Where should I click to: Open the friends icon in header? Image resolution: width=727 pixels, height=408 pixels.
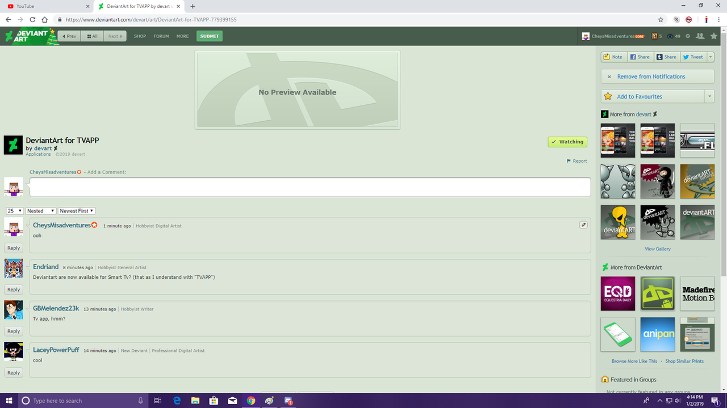[700, 36]
